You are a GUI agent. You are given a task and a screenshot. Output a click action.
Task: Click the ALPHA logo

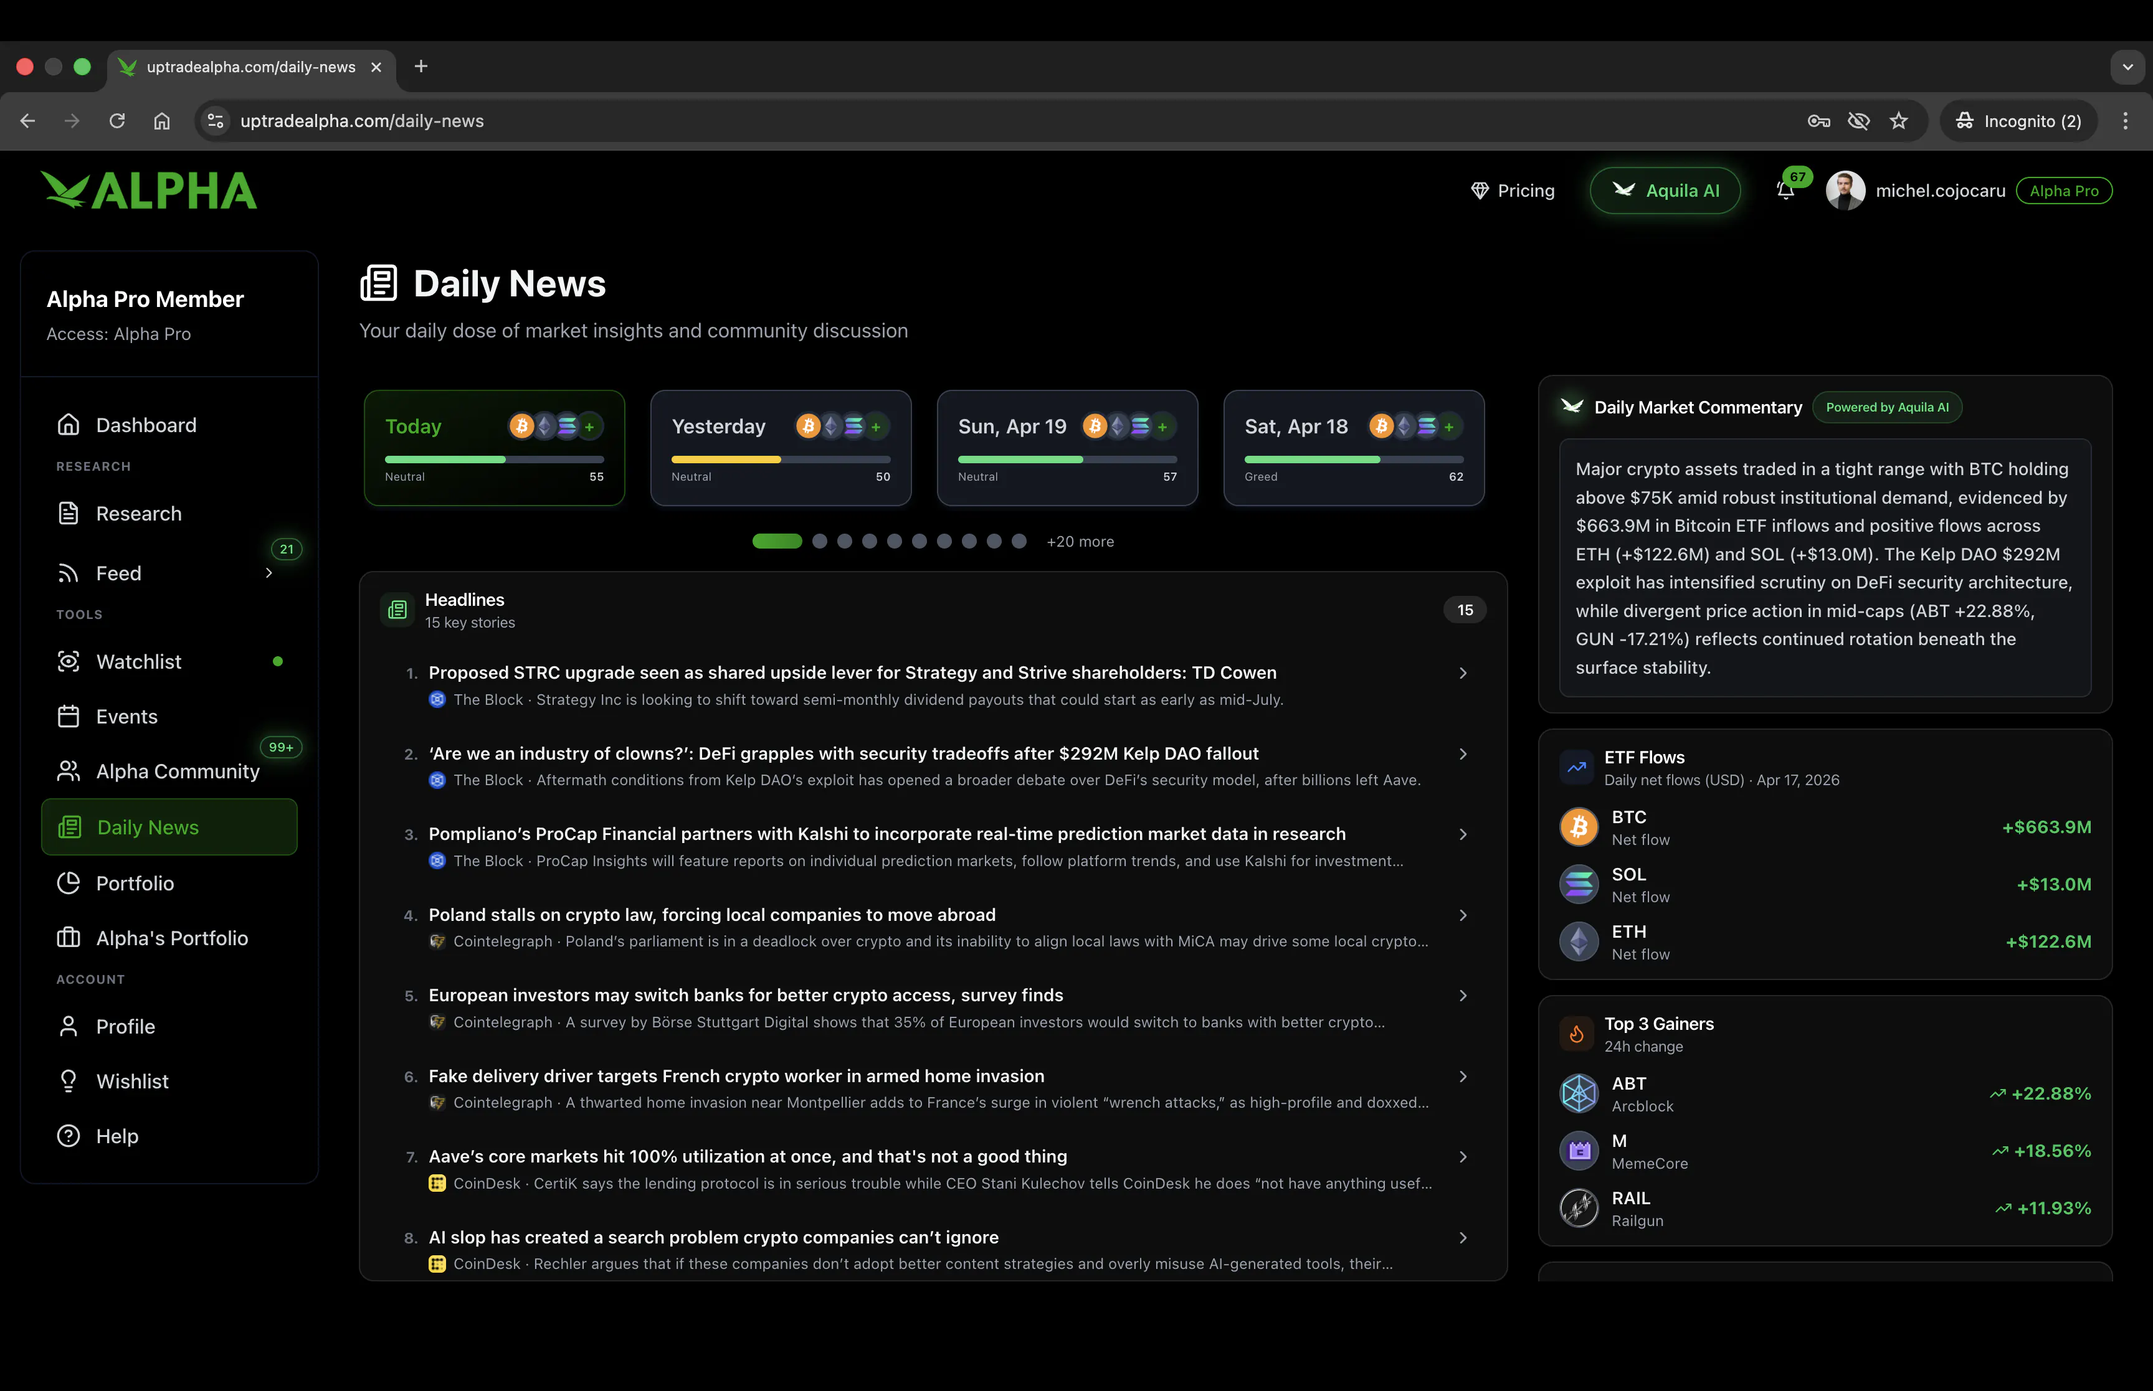tap(149, 191)
